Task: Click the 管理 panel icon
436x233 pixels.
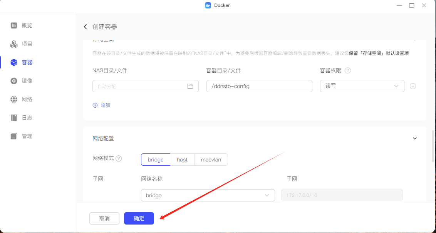Action: point(14,136)
